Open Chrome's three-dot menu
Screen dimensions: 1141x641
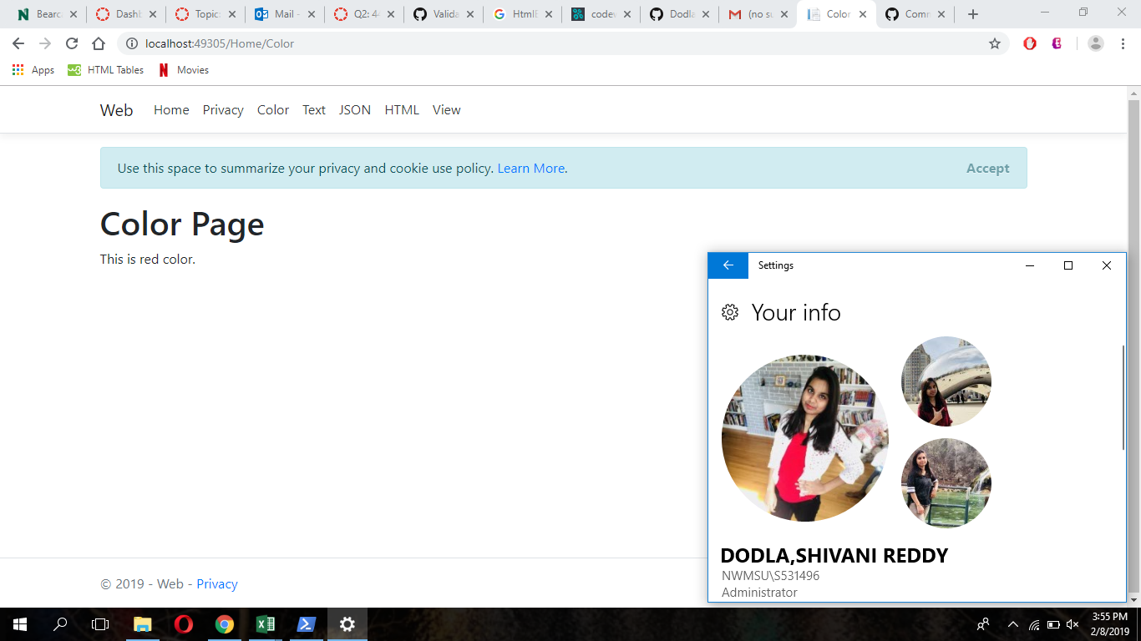point(1123,43)
